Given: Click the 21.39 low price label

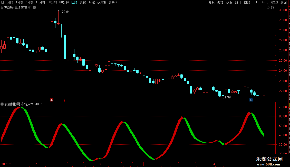Looking at the screenshot, I should point(227,97).
